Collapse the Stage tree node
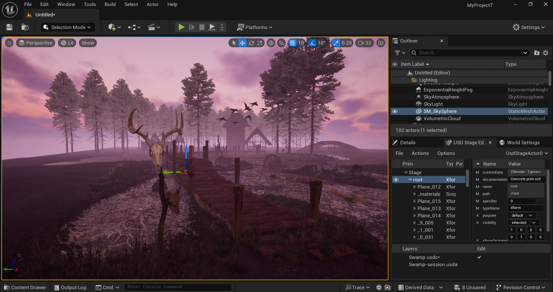The height and width of the screenshot is (292, 553). tap(406, 172)
